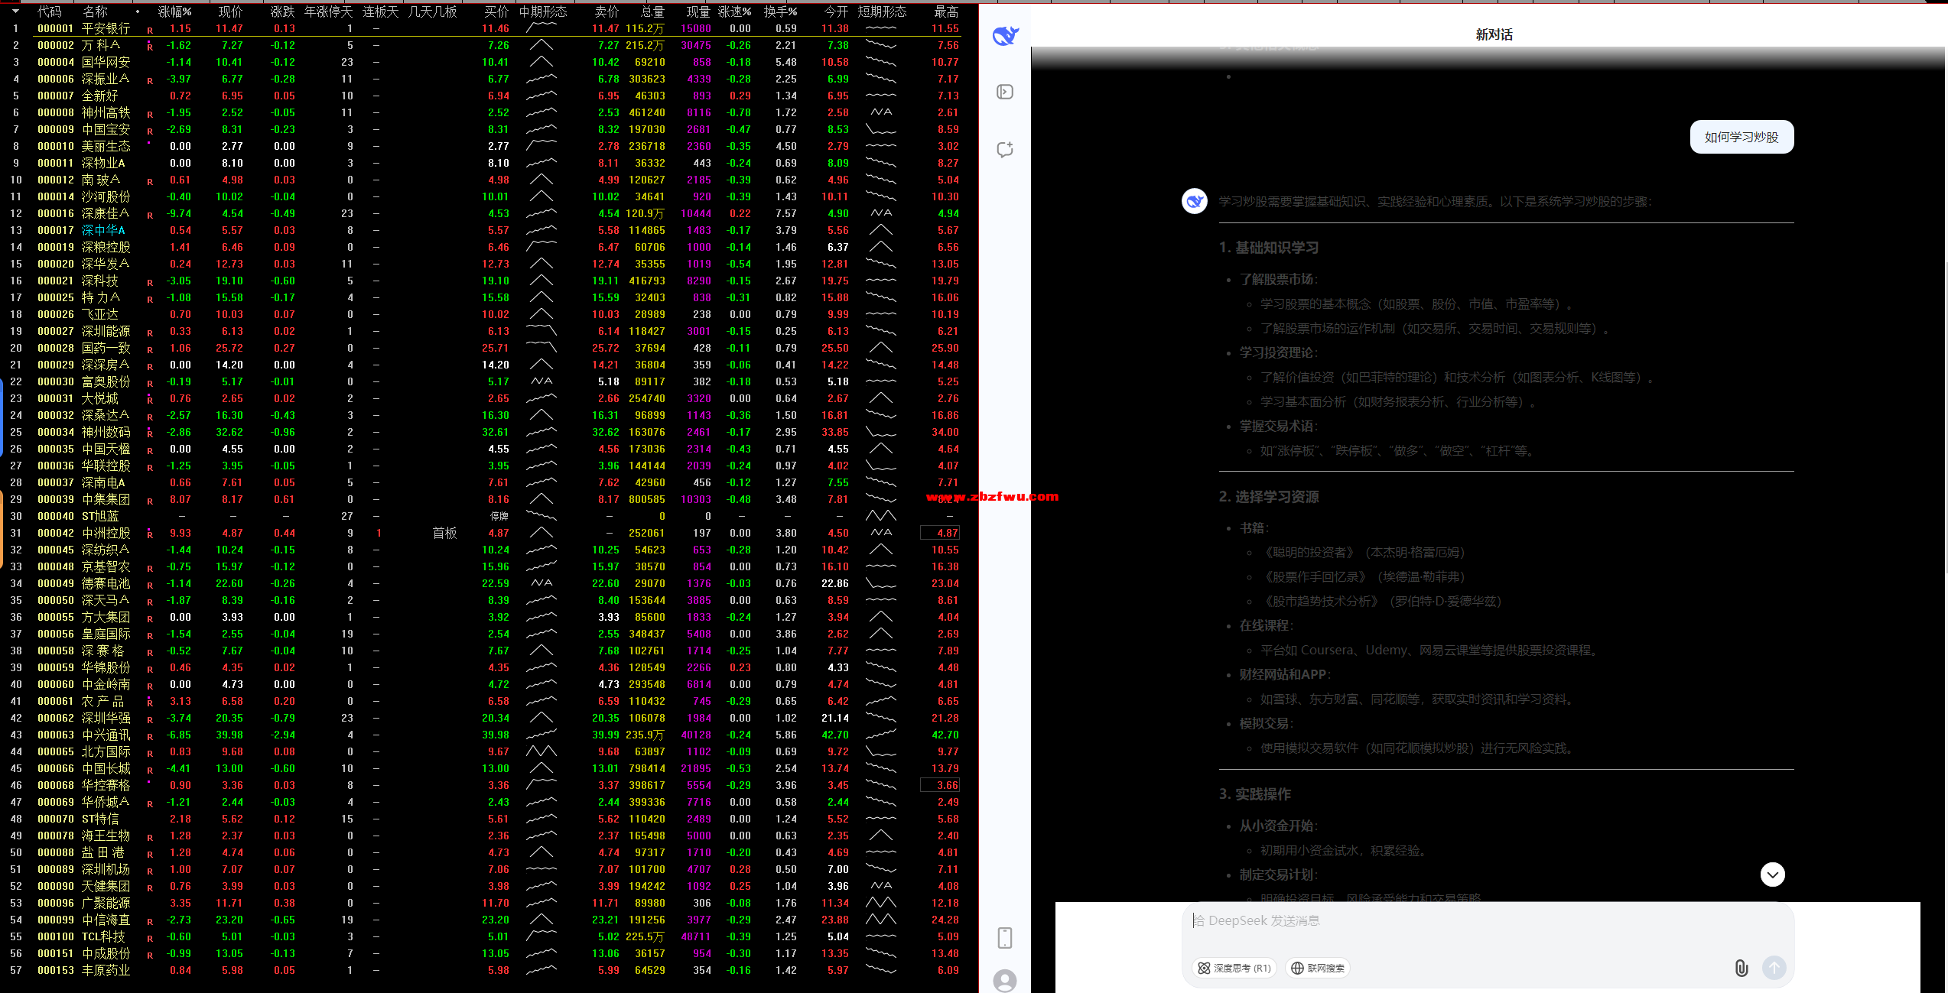
Task: Click the 3. 实践操作 heading
Action: point(1255,794)
